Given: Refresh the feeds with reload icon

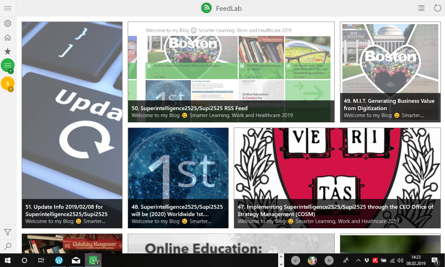Looking at the screenshot, I should 437,8.
